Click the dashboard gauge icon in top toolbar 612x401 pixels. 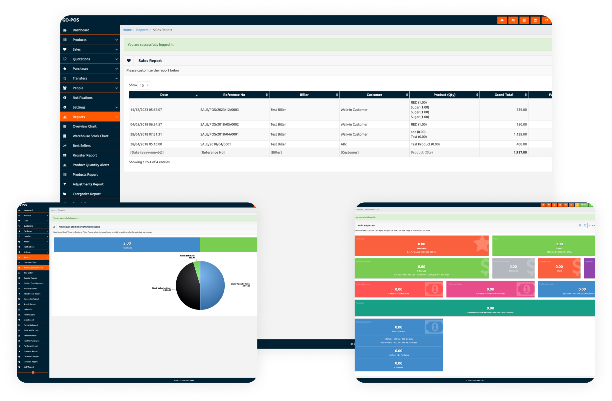pyautogui.click(x=502, y=20)
